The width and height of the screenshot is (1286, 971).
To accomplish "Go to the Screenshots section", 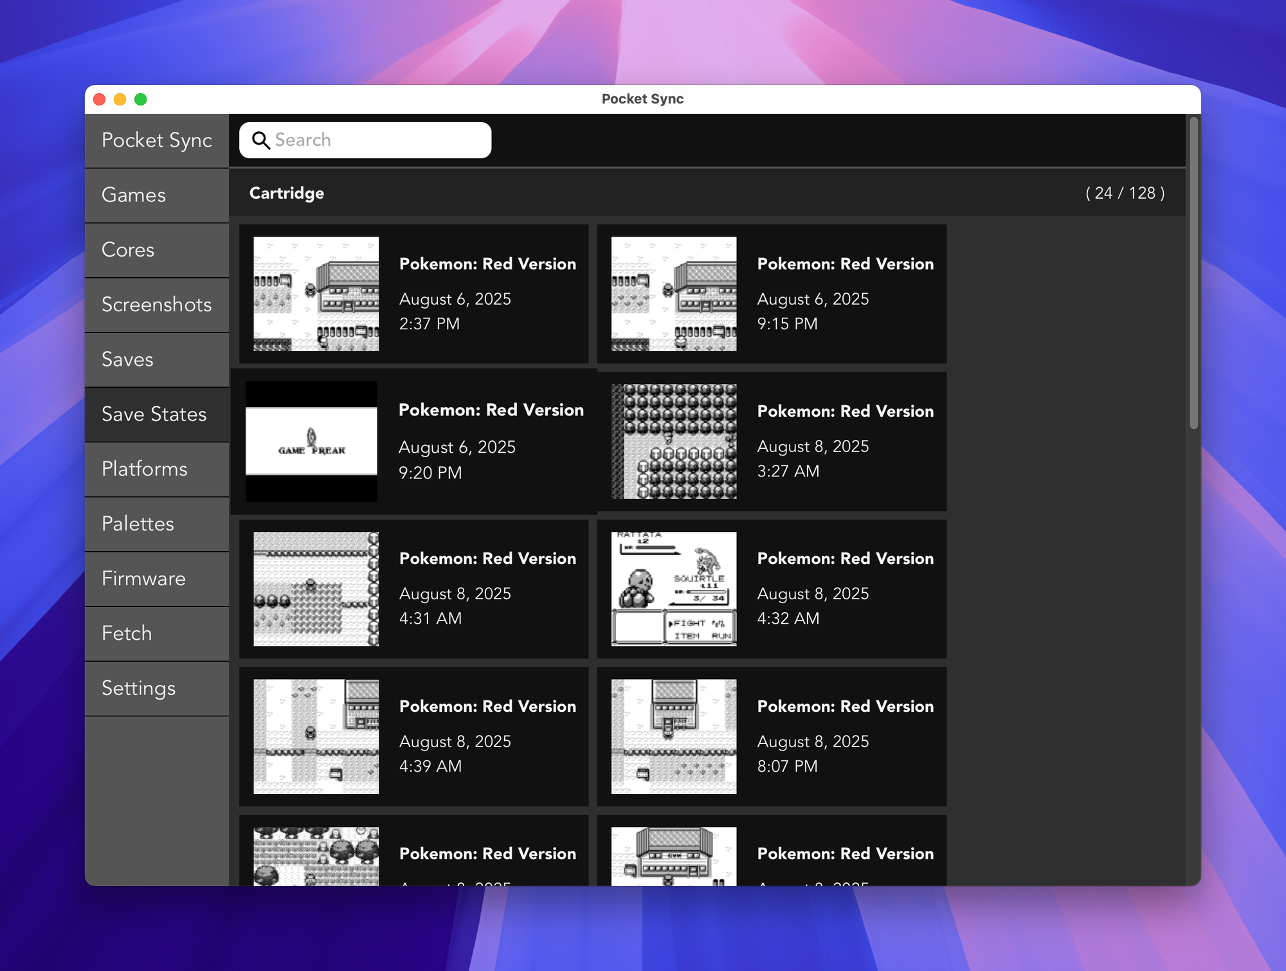I will coord(157,304).
